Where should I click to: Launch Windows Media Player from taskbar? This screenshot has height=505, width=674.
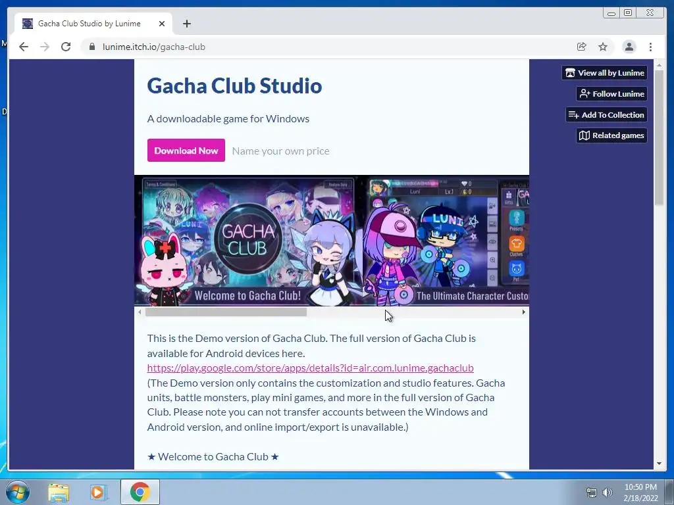click(x=97, y=492)
